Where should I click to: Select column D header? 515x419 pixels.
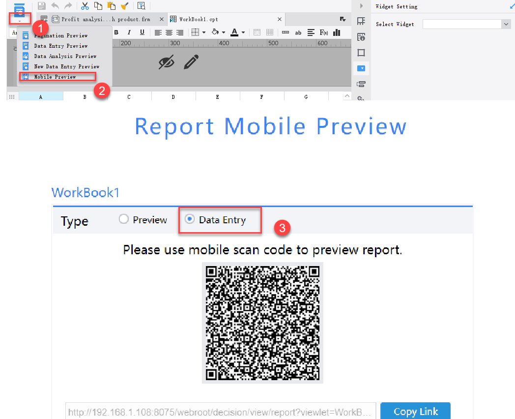(x=173, y=97)
